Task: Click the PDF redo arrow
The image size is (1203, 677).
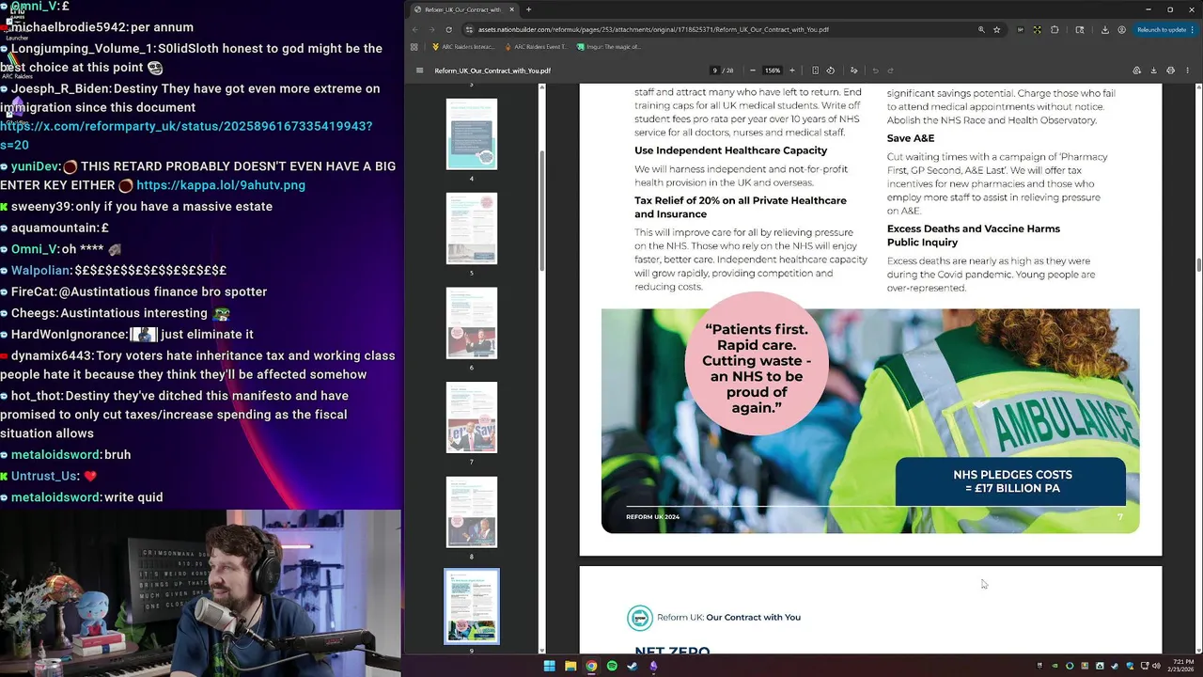Action: (890, 71)
